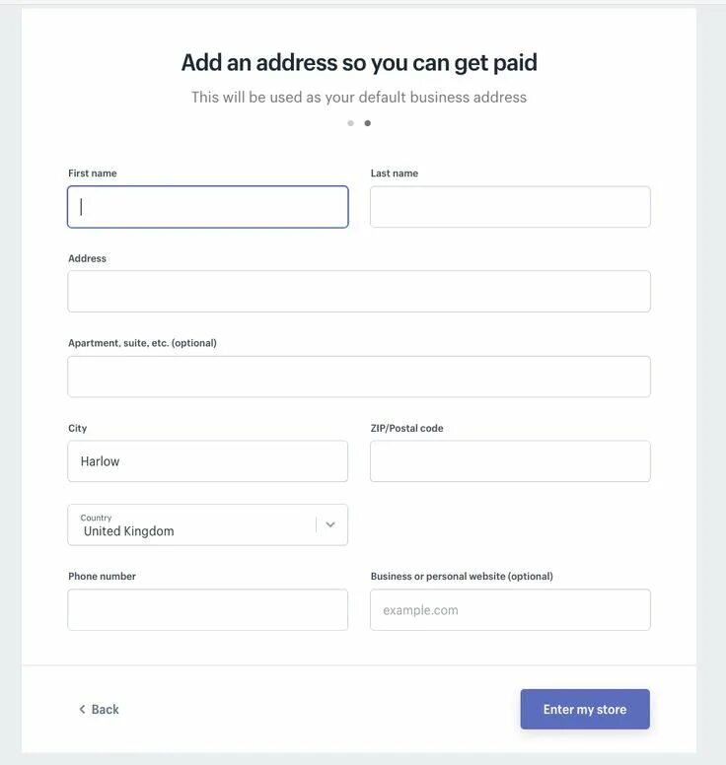Click the Phone number label text

click(x=102, y=576)
